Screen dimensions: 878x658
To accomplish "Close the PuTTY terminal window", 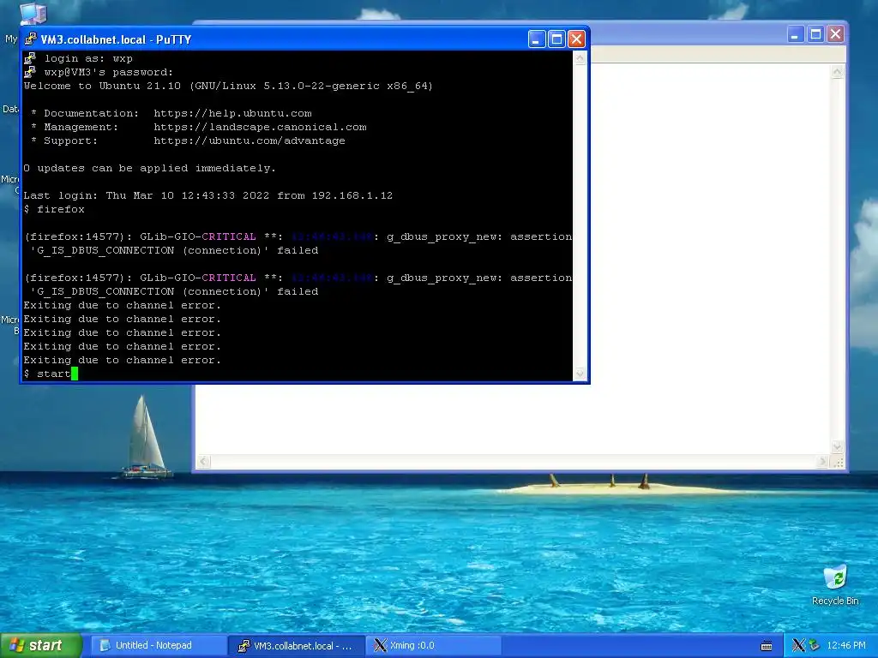I will (x=576, y=39).
